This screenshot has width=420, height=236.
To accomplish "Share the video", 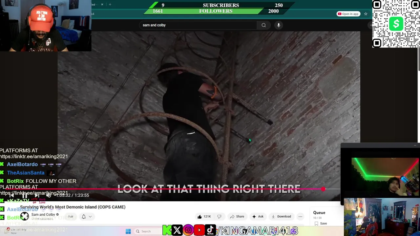I will click(x=237, y=217).
